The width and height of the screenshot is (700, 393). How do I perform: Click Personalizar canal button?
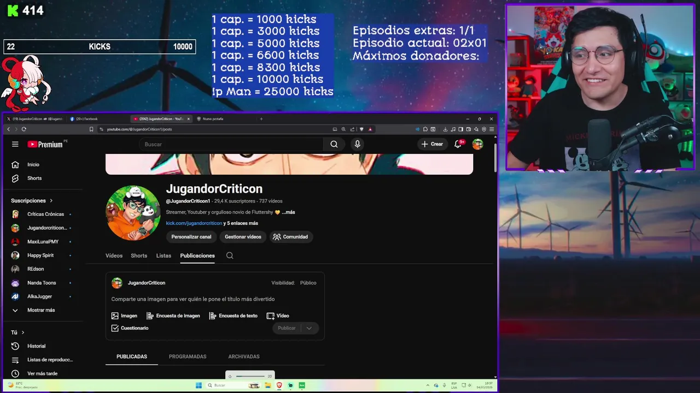(x=191, y=237)
